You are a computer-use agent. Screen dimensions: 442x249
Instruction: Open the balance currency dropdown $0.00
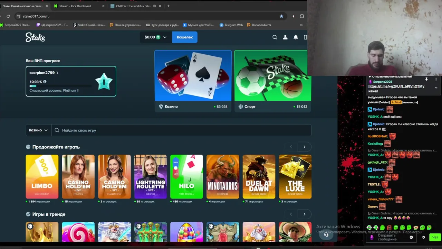(155, 37)
